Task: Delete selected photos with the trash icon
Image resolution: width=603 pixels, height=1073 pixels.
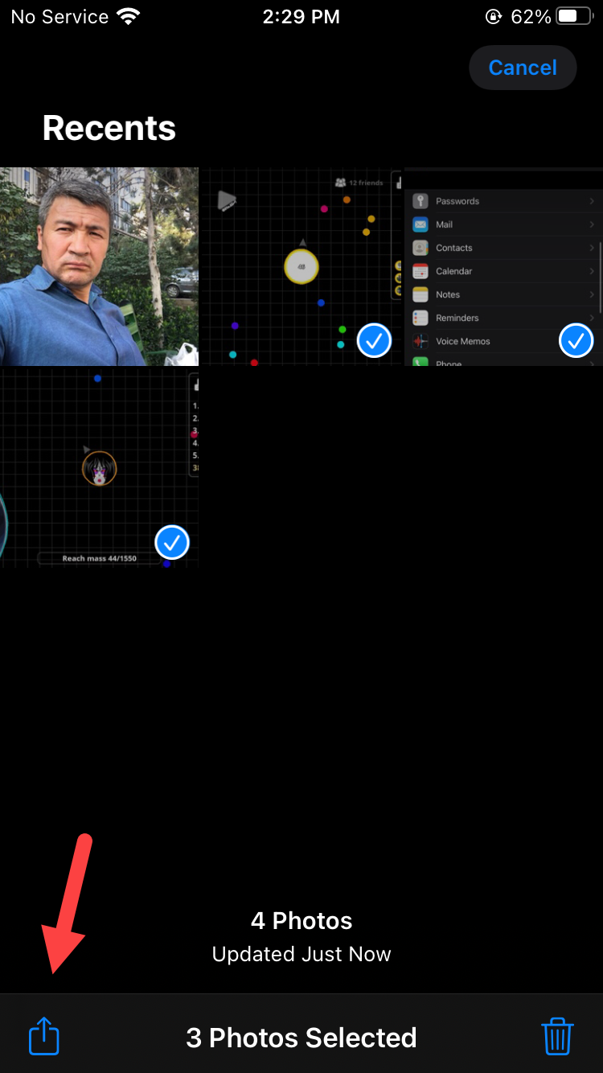Action: coord(557,1036)
